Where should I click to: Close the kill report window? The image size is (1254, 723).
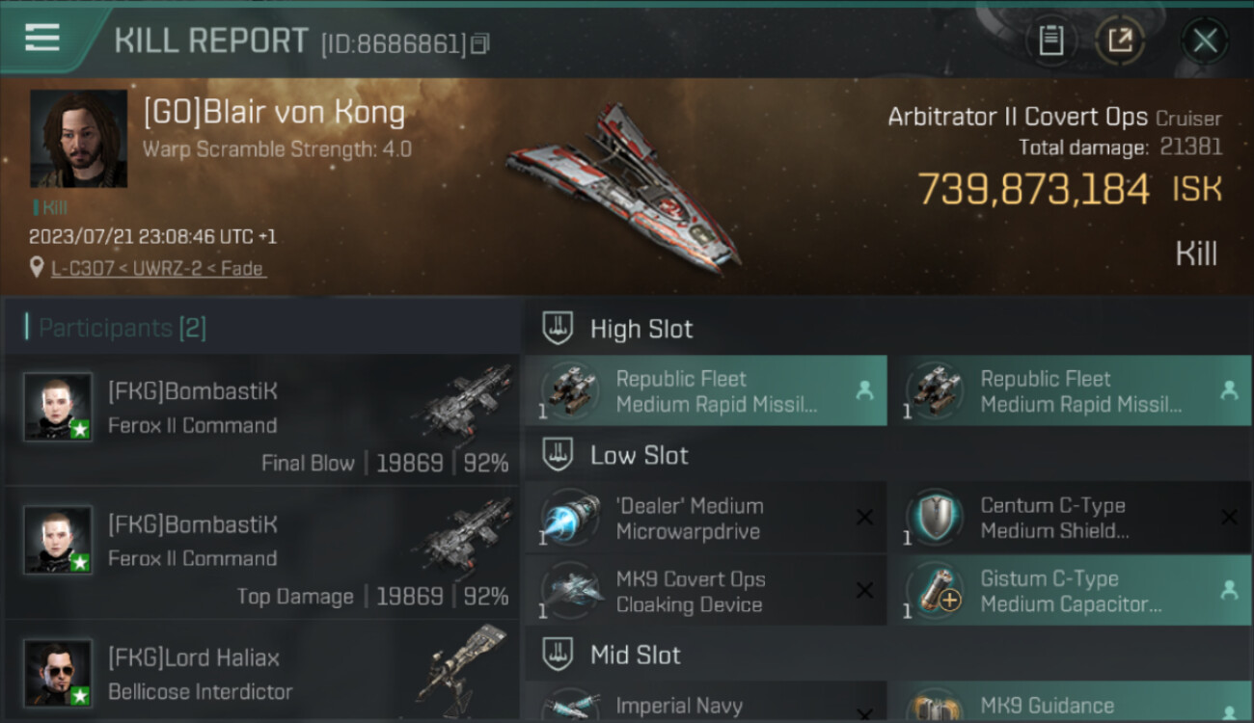(1205, 40)
